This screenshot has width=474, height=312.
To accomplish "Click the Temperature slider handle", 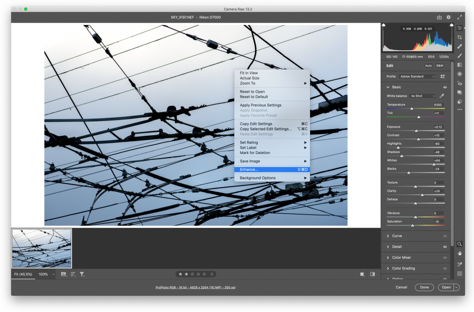I will pyautogui.click(x=412, y=109).
